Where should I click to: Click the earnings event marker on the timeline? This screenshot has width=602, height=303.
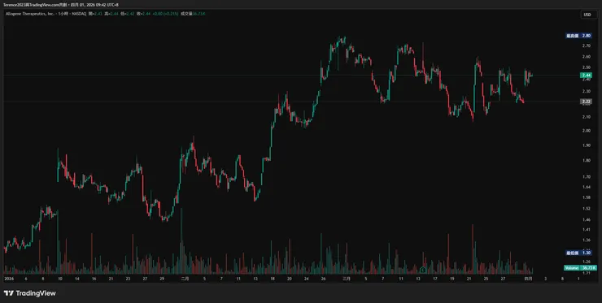pyautogui.click(x=423, y=270)
